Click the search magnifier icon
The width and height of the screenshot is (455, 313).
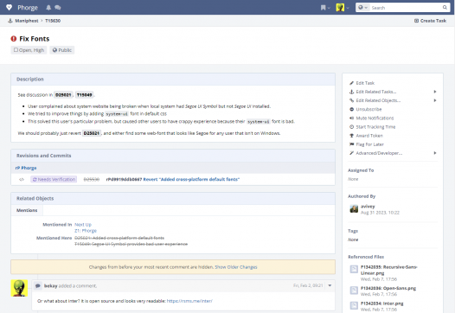(x=445, y=8)
